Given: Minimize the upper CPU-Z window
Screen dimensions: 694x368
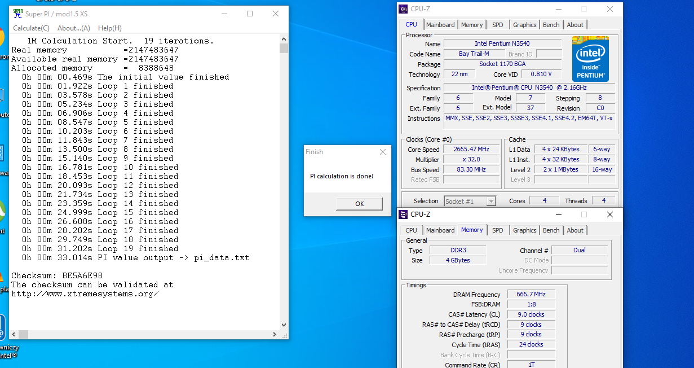Looking at the screenshot, I should 558,9.
